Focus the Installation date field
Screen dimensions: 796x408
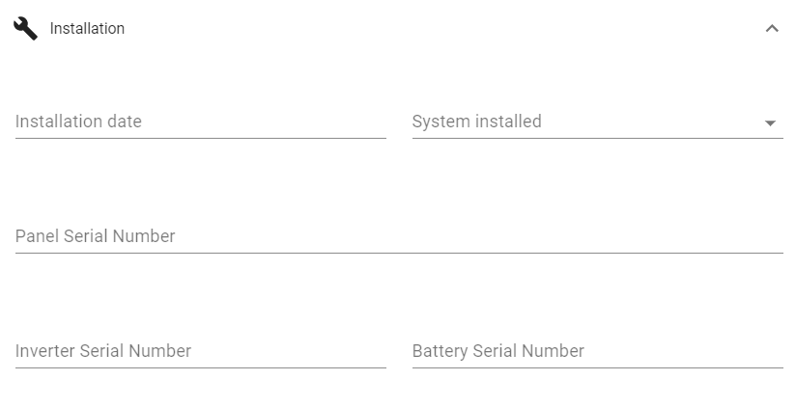pyautogui.click(x=201, y=122)
